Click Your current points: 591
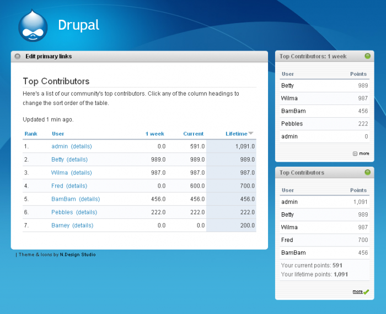Viewport: 386px width, 314px height. pos(312,266)
